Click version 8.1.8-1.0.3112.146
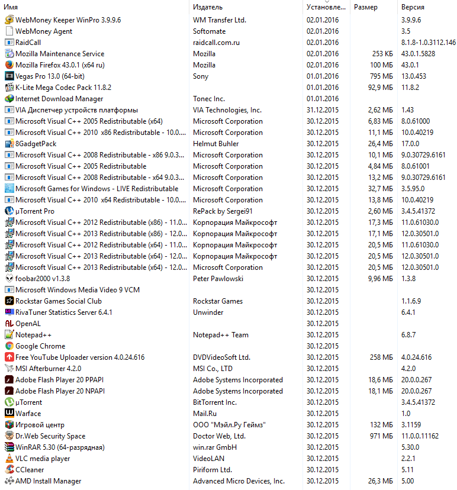Image resolution: width=457 pixels, height=490 pixels. (x=429, y=43)
